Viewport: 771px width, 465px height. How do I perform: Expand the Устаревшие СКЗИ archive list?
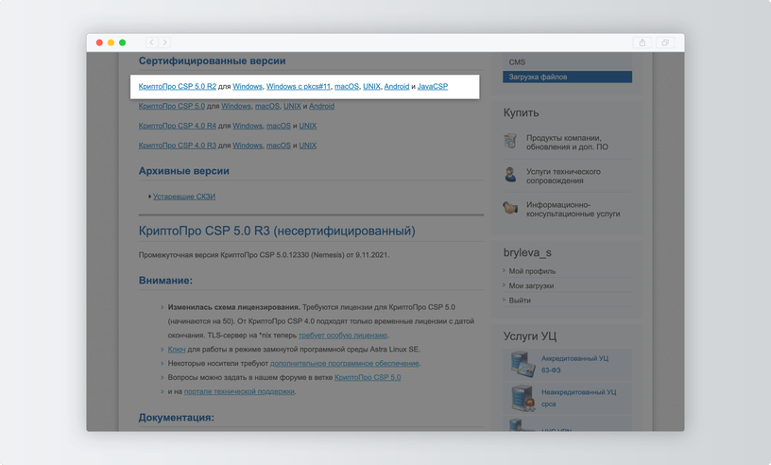tap(184, 197)
